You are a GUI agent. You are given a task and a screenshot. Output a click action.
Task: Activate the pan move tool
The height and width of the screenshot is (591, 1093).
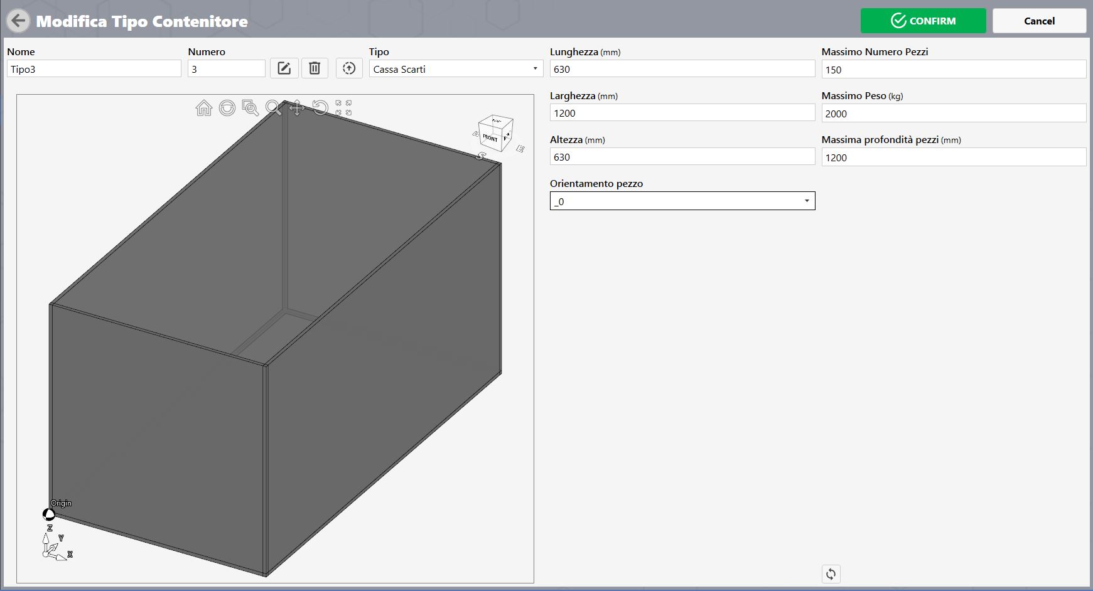297,108
